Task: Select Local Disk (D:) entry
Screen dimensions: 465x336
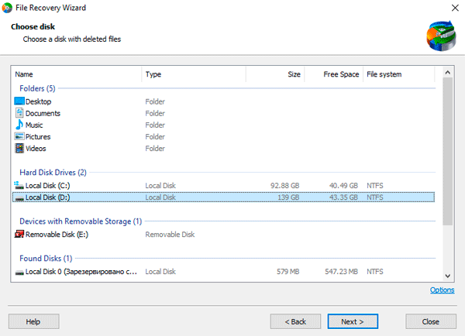Action: point(224,197)
